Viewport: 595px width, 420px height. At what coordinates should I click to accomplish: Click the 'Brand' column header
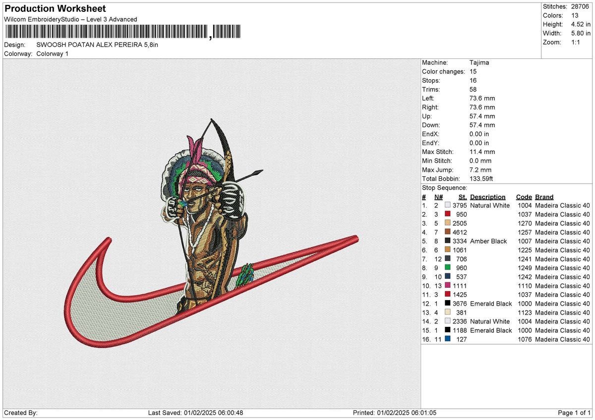pos(544,197)
